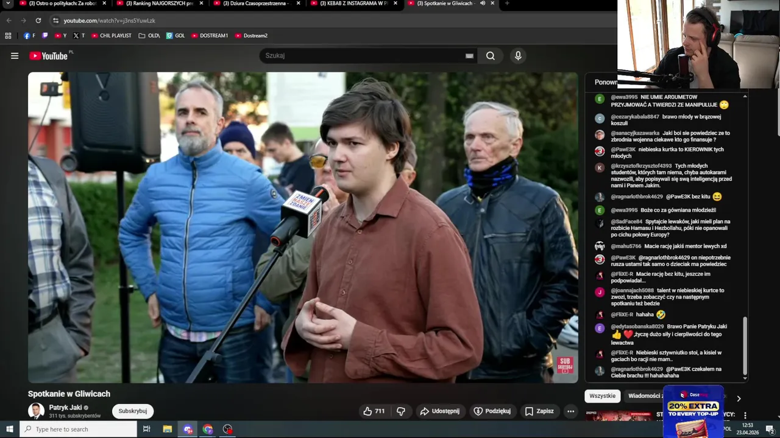The image size is (780, 438).
Task: Click the Podziękuj thanks button
Action: click(492, 411)
